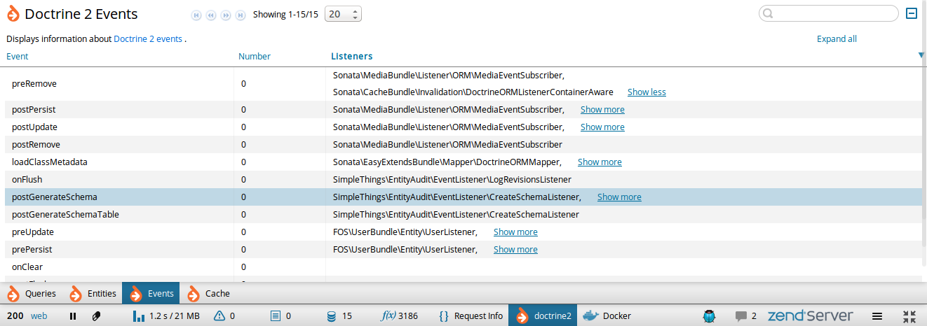Click Show more in postPersist row
The height and width of the screenshot is (326, 927).
coord(602,110)
